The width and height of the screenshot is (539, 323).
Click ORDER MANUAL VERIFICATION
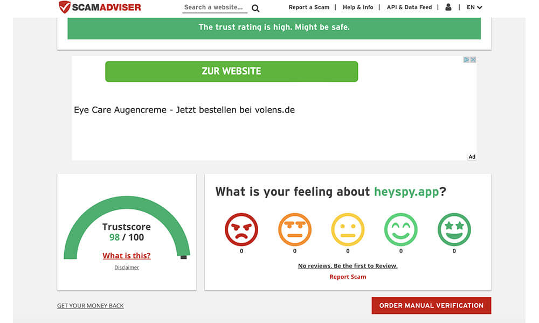(x=431, y=305)
